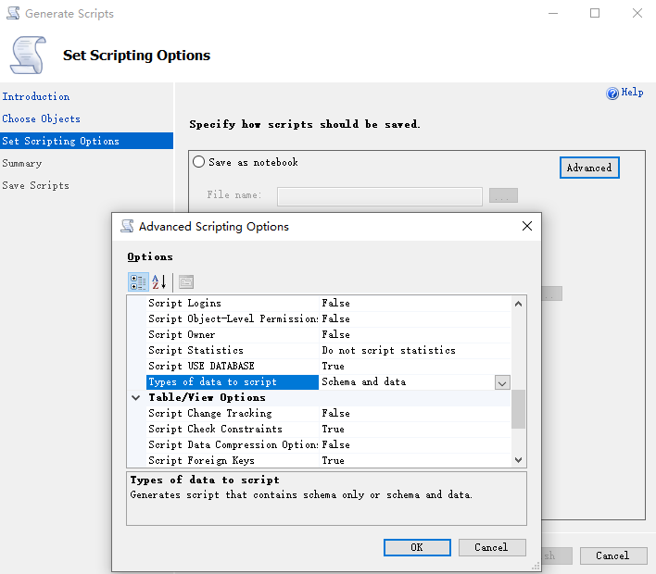The height and width of the screenshot is (574, 656).
Task: Select the Script Check Constraints row
Action: click(329, 430)
